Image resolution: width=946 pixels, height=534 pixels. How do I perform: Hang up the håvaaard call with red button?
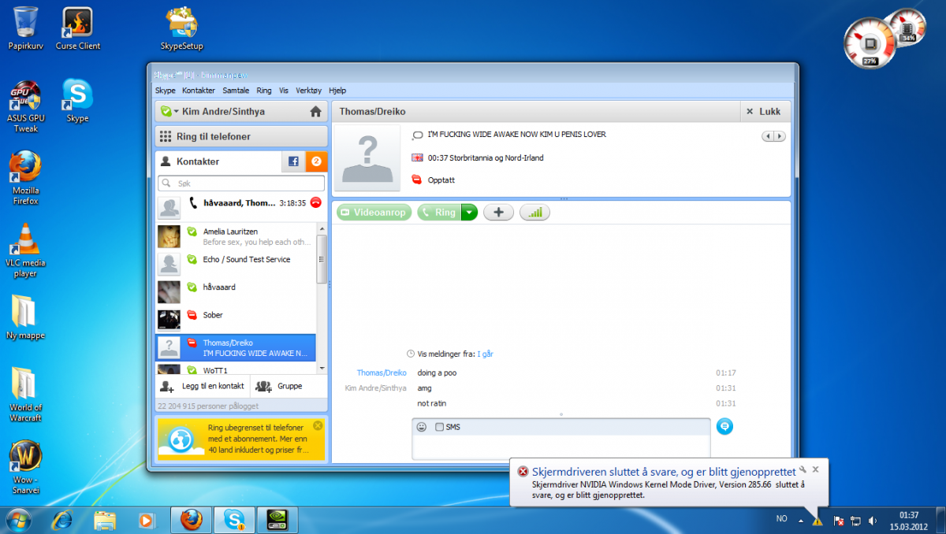coord(315,202)
